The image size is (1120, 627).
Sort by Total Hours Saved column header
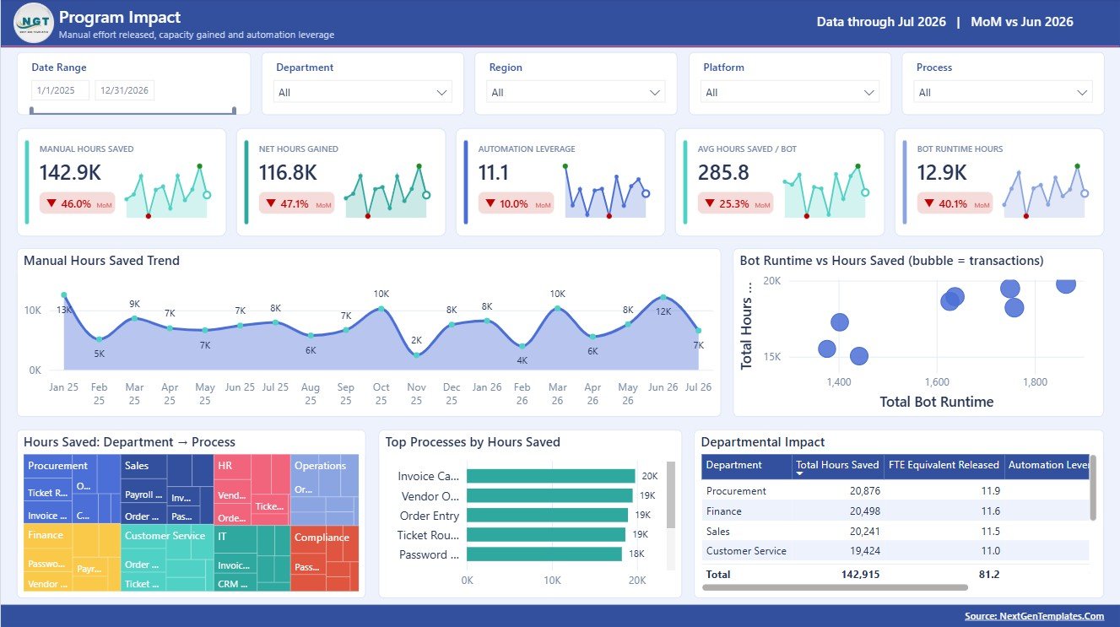click(x=837, y=467)
